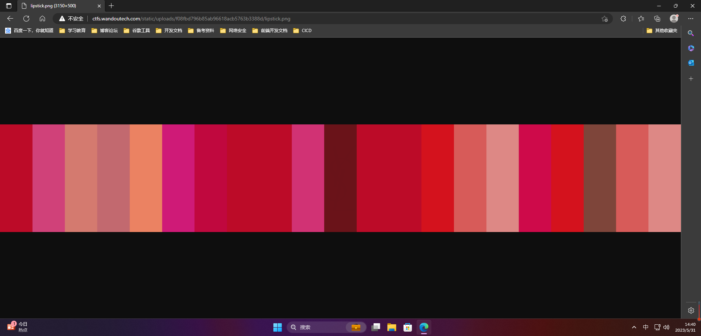Open the volume control
701x336 pixels.
click(666, 327)
